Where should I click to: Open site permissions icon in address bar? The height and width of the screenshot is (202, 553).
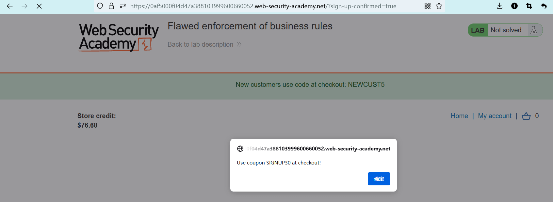click(x=123, y=6)
